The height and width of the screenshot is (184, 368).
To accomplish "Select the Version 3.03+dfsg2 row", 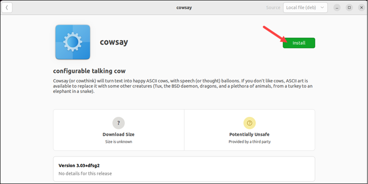I will point(184,169).
